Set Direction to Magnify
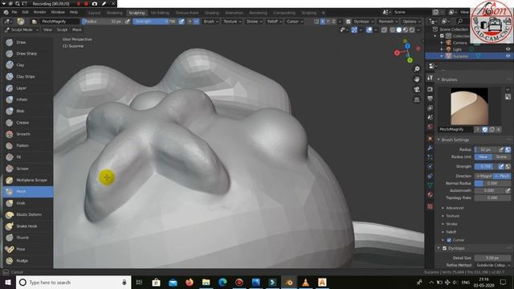This screenshot has width=514, height=289. (x=483, y=176)
